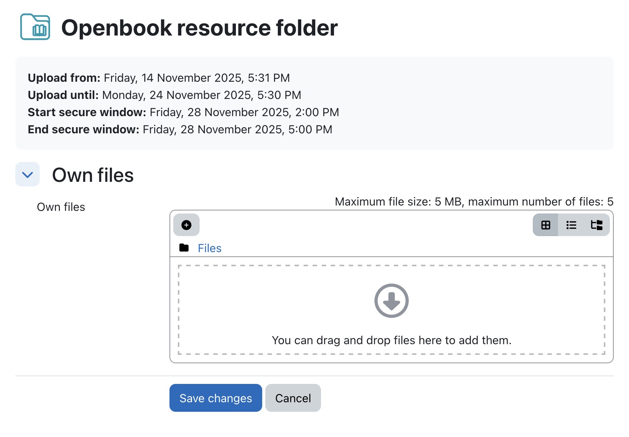
Task: Switch file display to folder tree view
Action: [597, 225]
